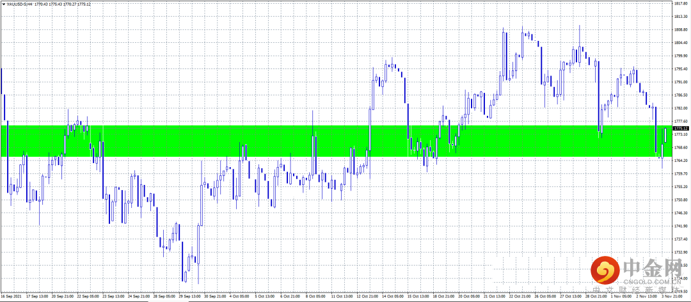
Task: Click the 1768.60 price axis label
Action: click(x=682, y=147)
